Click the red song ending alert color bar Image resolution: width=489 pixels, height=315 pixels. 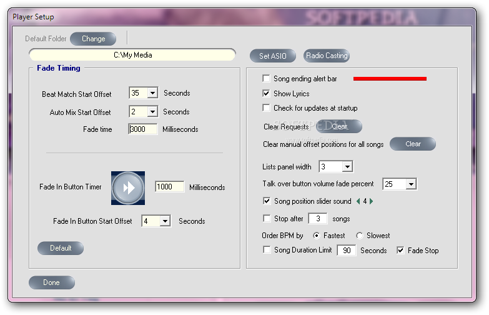pyautogui.click(x=390, y=79)
